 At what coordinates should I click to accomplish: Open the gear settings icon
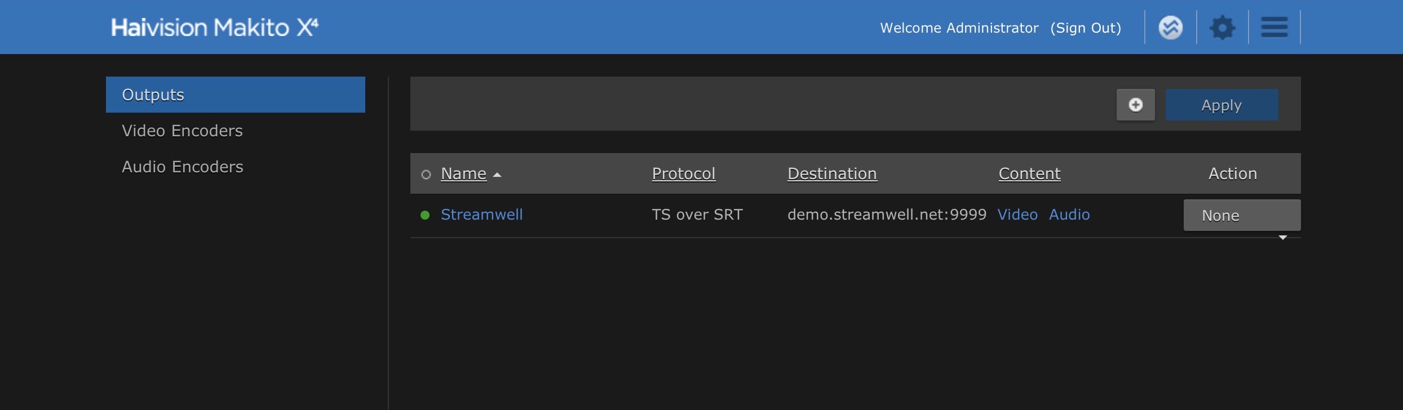coord(1222,27)
